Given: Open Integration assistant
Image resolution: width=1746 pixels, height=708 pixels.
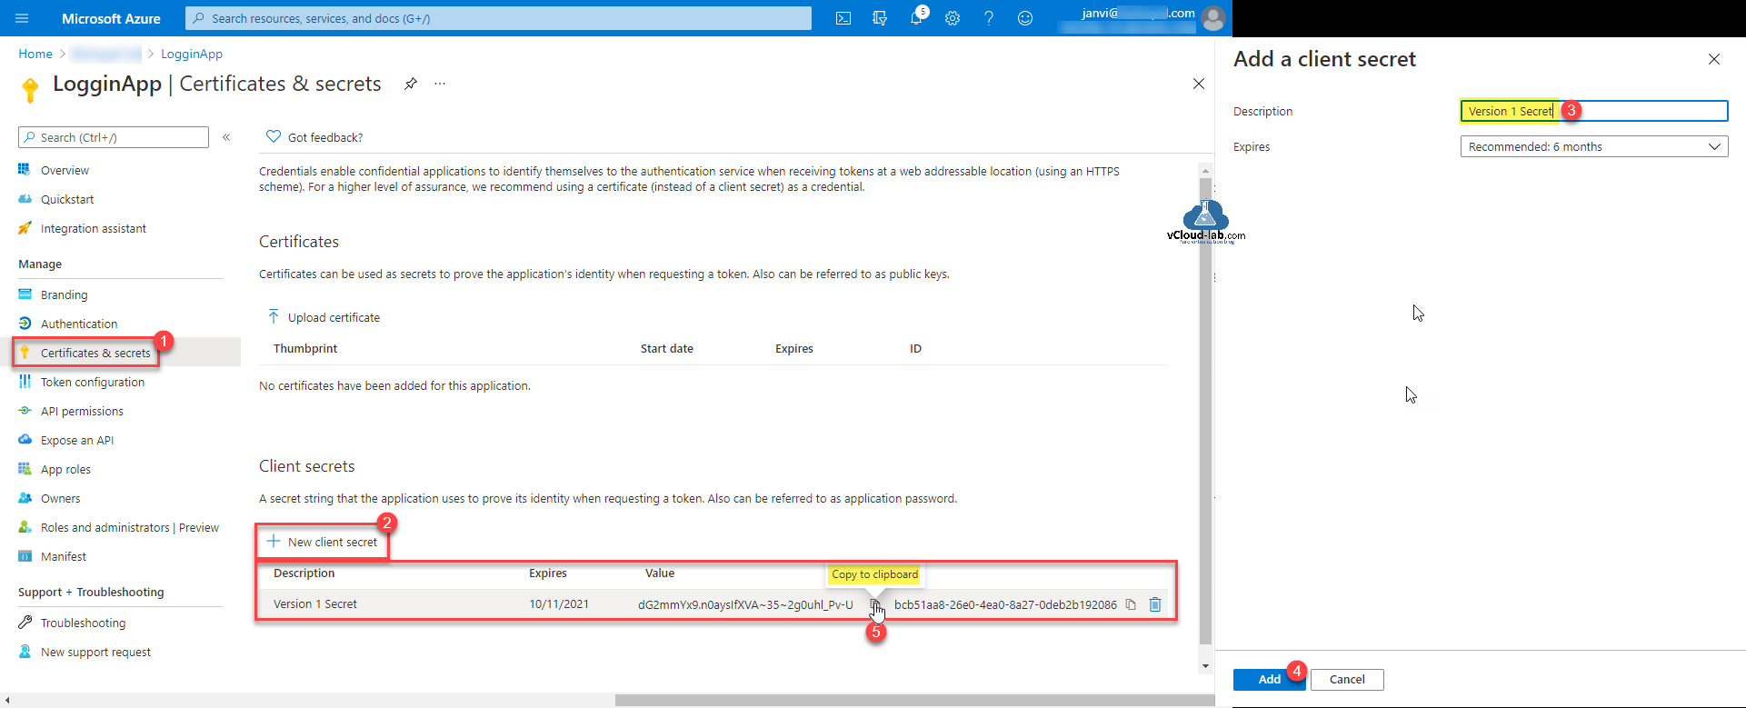Looking at the screenshot, I should [x=94, y=228].
